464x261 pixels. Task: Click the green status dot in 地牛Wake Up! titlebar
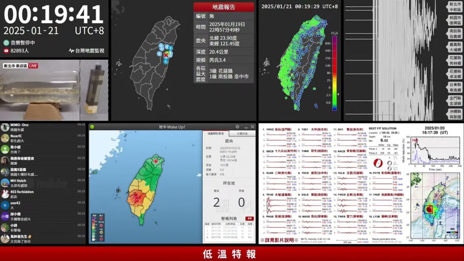coord(92,127)
